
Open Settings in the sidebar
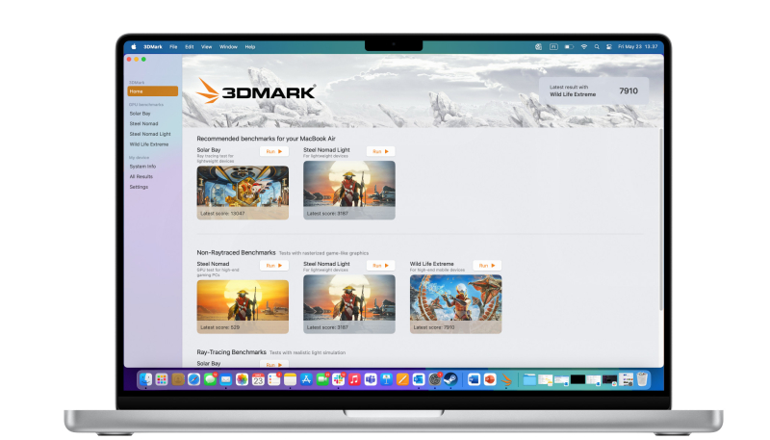[x=139, y=187]
